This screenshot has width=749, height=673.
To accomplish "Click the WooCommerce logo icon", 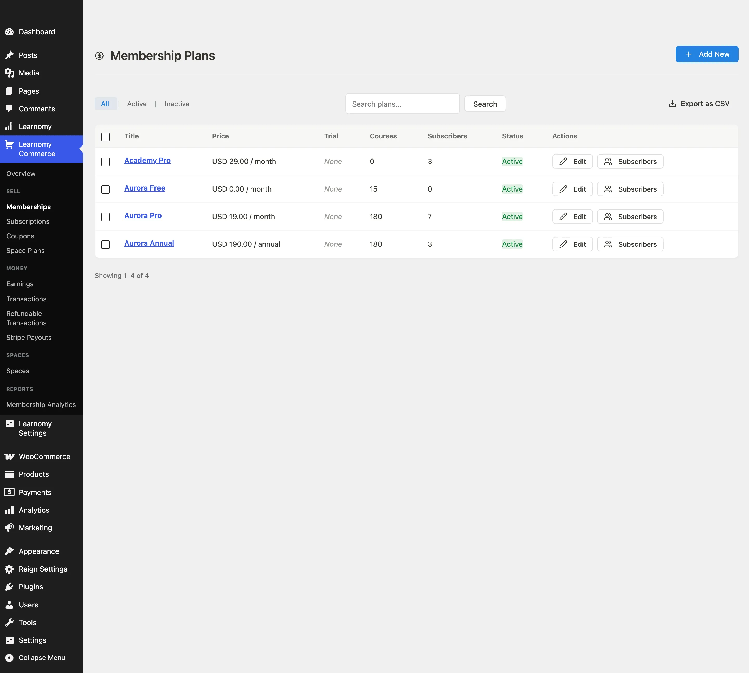I will tap(9, 457).
